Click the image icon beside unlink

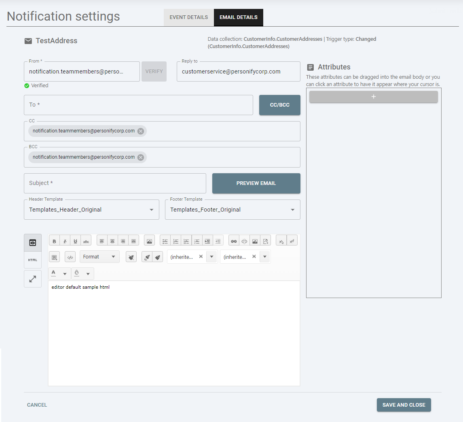point(255,241)
